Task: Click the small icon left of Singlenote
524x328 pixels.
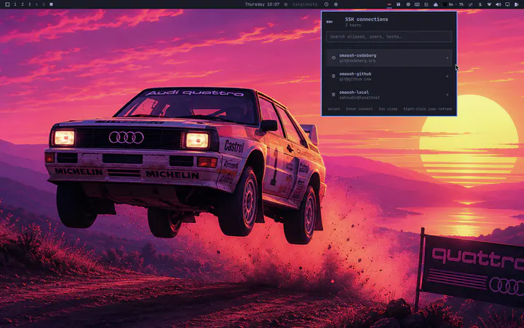Action: pos(286,4)
